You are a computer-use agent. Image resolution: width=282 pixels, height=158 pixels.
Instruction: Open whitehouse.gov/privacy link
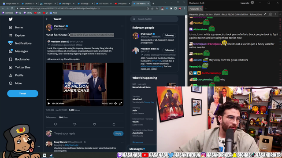pyautogui.click(x=152, y=66)
